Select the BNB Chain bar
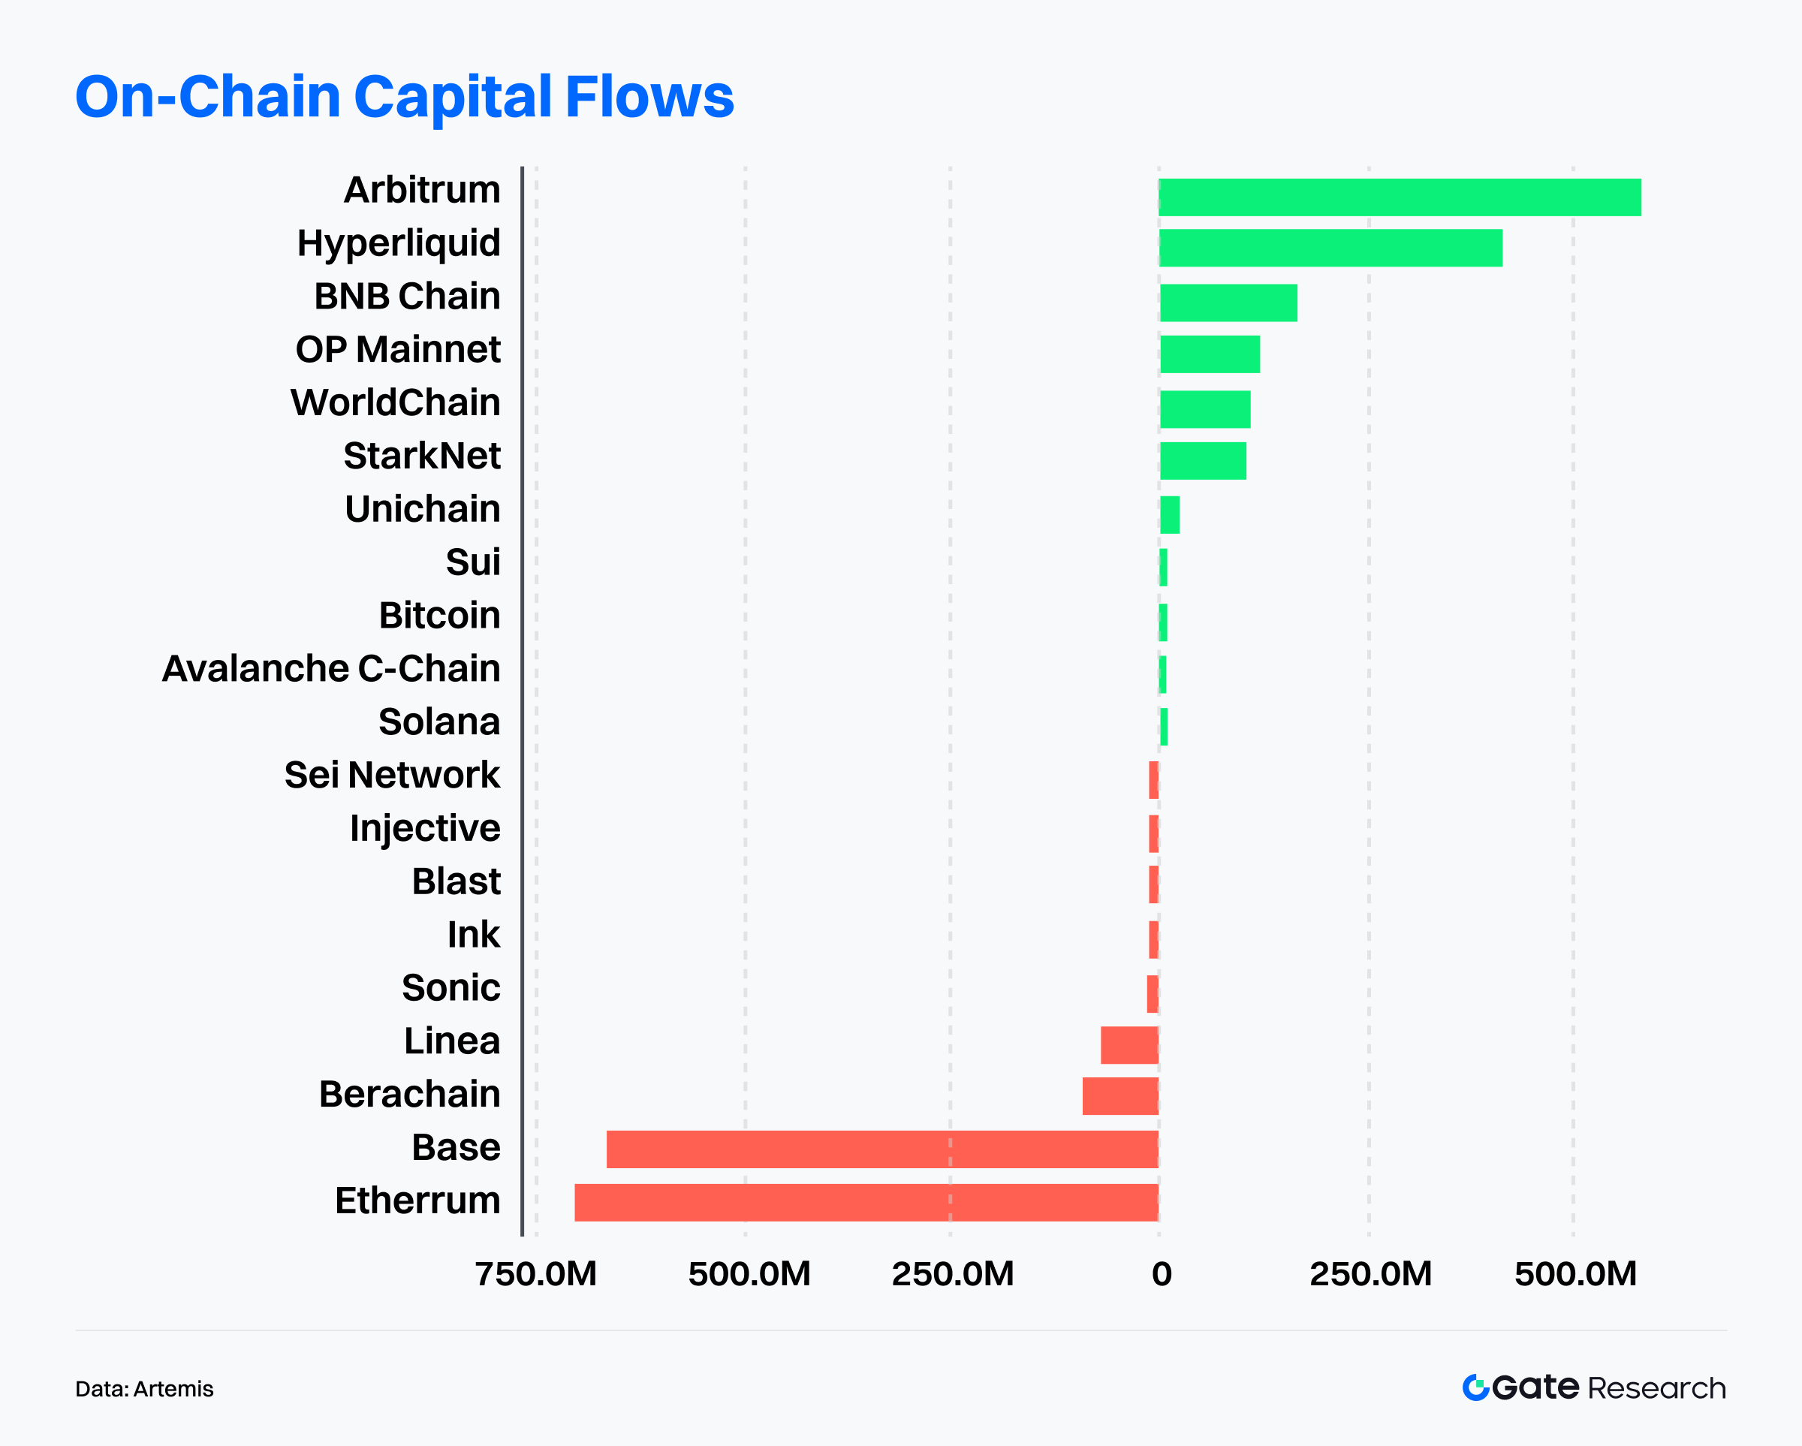This screenshot has height=1446, width=1802. click(1228, 303)
